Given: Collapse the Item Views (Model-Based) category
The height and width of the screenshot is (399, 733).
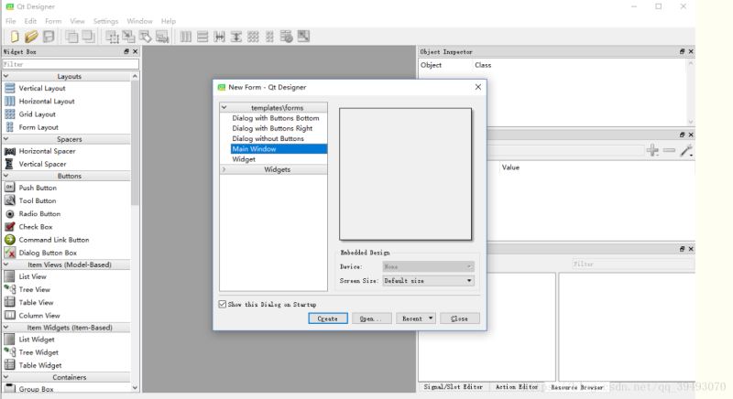Looking at the screenshot, I should pos(6,264).
